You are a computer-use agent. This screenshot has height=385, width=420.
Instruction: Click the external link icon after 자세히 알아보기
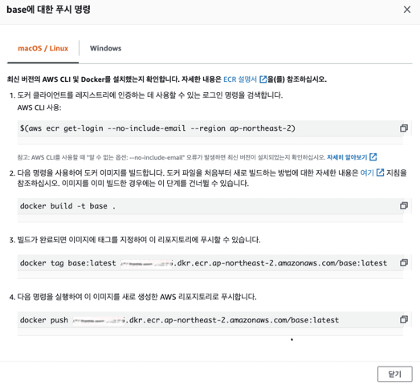coord(373,156)
